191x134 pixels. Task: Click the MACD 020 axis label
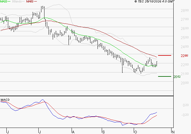pyautogui.click(x=186, y=105)
